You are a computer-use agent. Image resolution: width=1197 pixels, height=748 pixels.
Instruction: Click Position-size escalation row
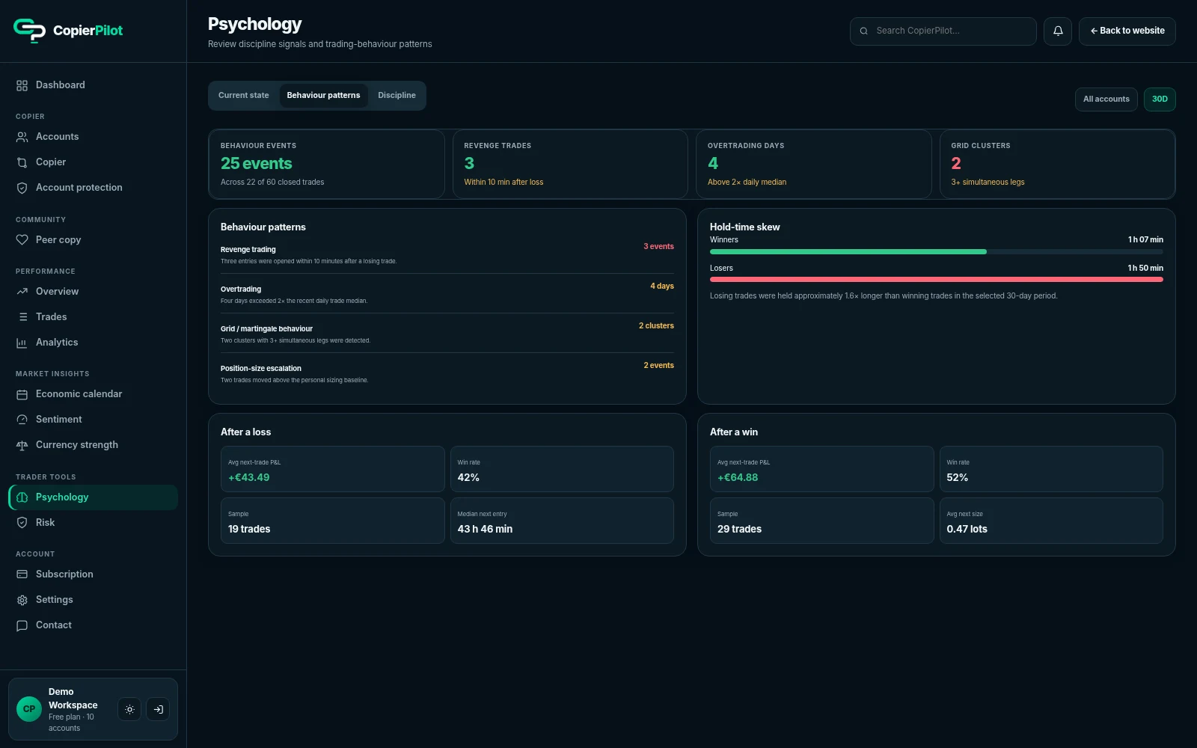447,374
